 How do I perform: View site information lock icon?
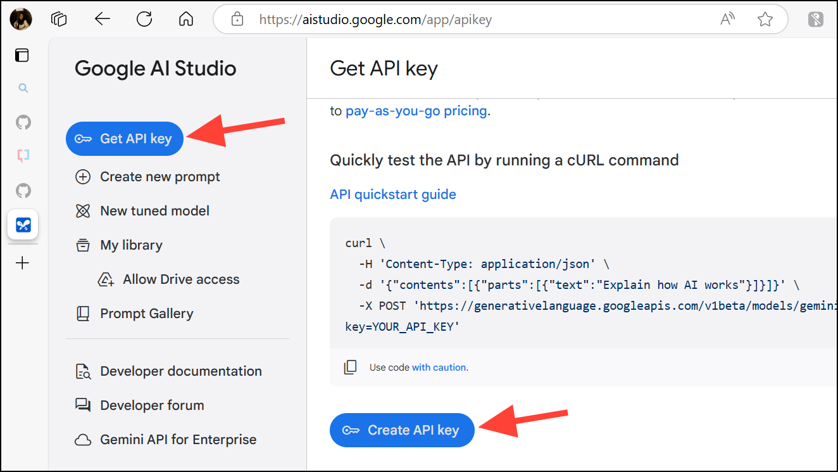(237, 19)
